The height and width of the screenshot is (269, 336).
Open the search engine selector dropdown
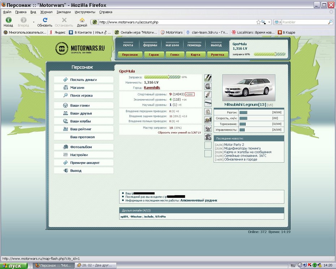(278, 22)
